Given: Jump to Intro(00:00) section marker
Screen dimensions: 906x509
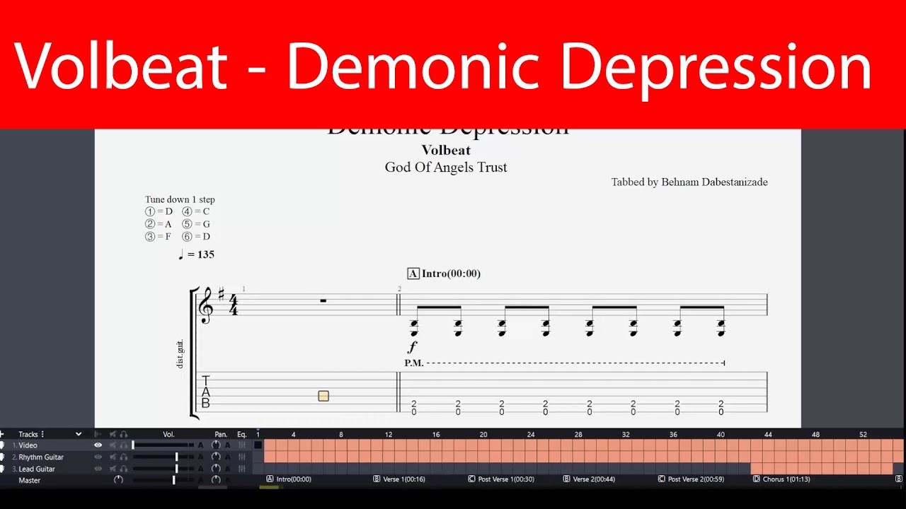Looking at the screenshot, I should (289, 479).
